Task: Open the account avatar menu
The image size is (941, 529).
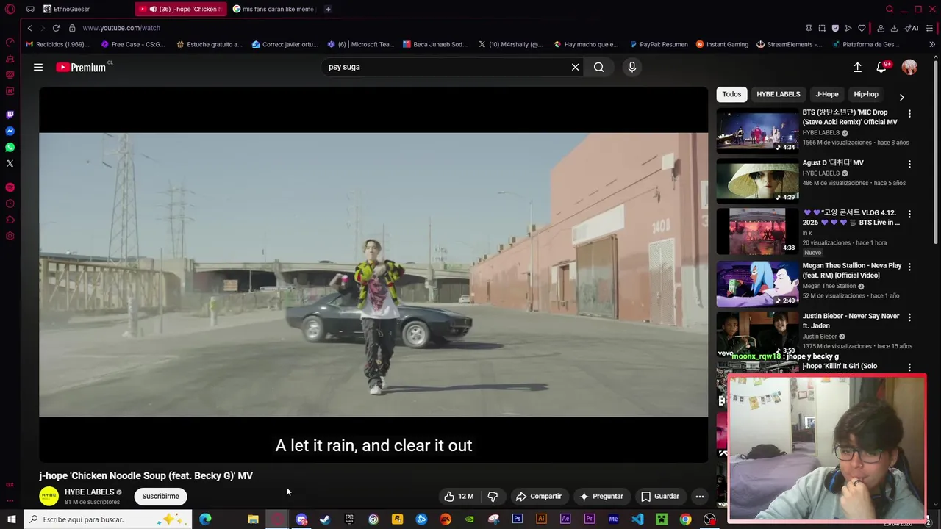Action: (x=909, y=67)
